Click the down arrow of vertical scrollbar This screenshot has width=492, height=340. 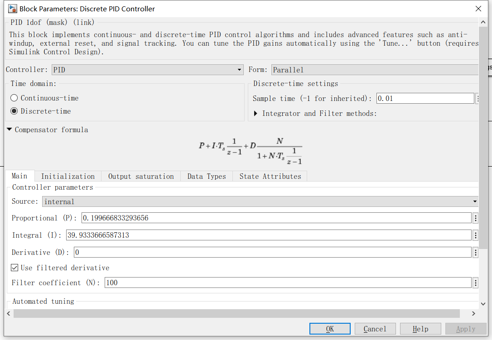(483, 304)
